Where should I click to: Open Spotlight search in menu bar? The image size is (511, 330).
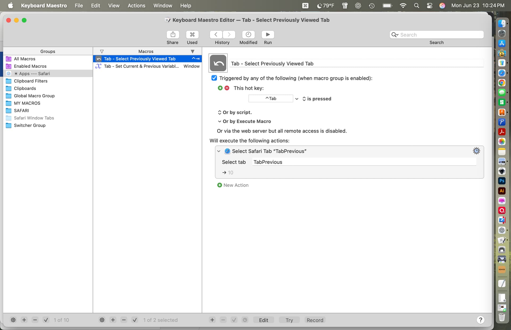pos(417,6)
